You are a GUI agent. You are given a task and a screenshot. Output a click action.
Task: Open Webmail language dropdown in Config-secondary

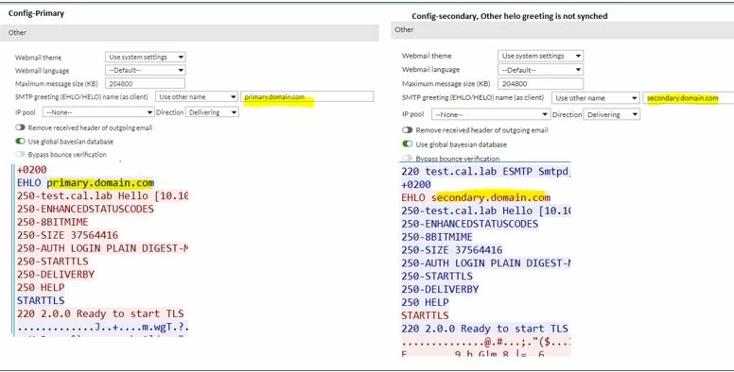[x=540, y=70]
